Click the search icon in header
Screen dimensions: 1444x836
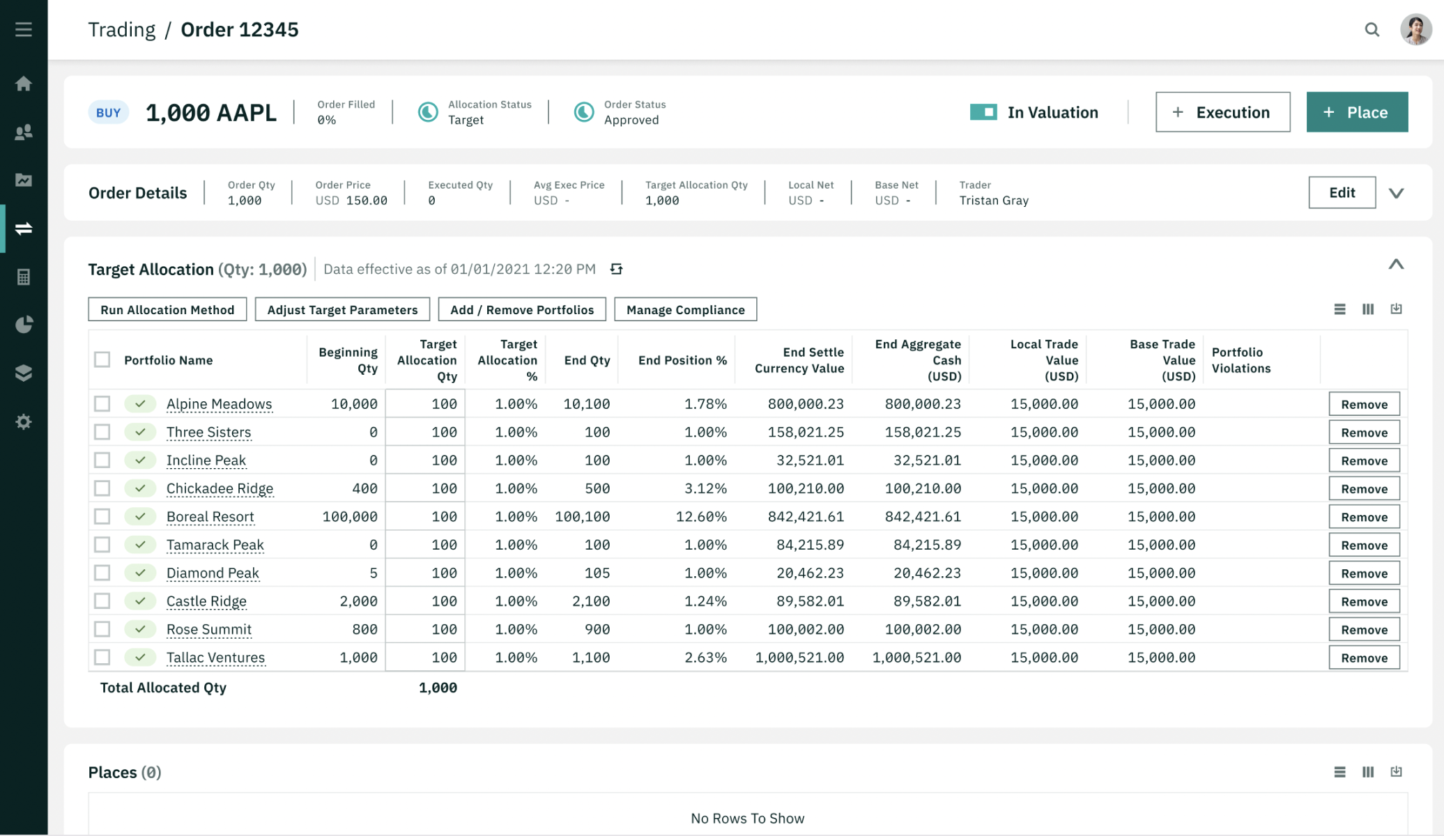point(1372,29)
